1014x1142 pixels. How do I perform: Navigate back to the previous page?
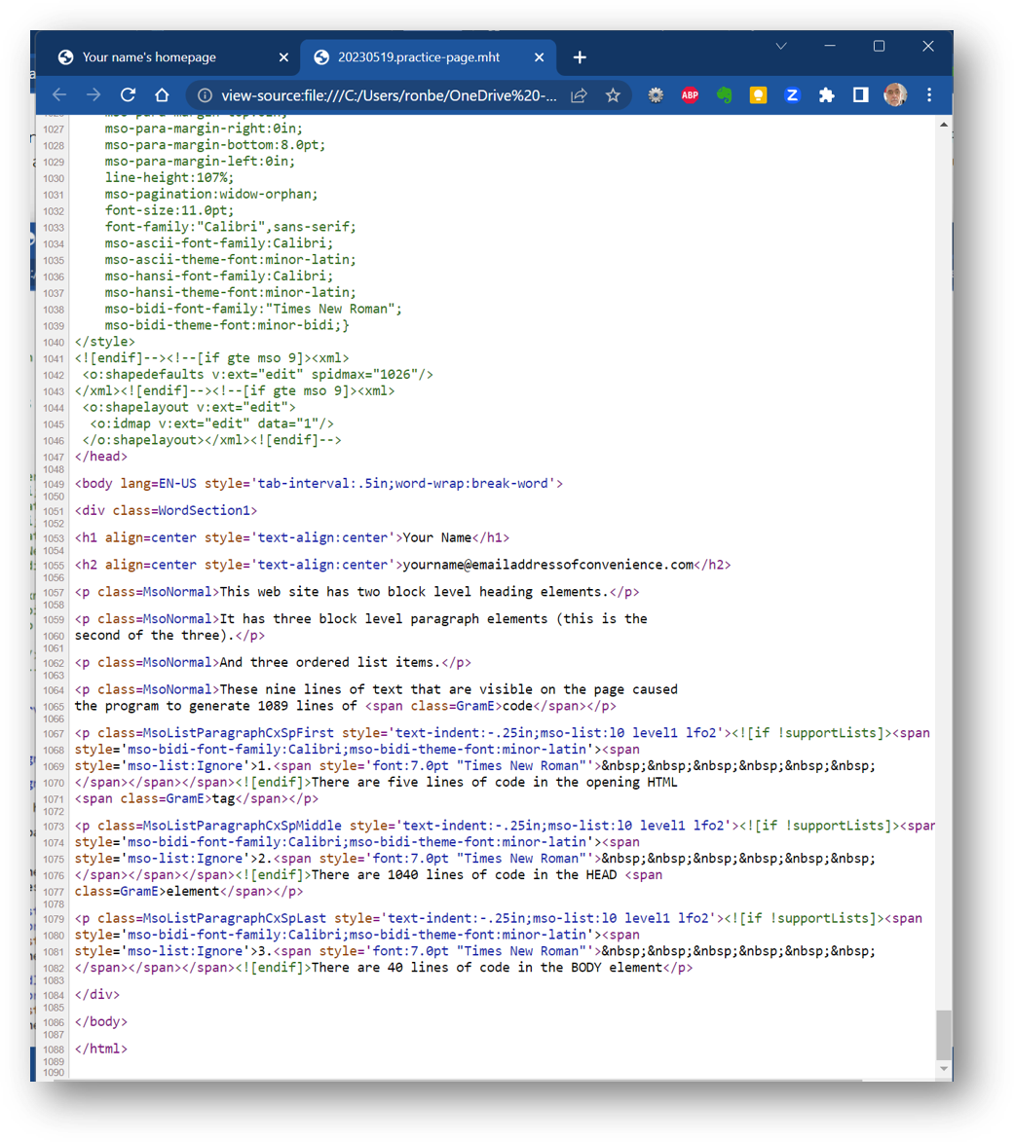tap(58, 94)
